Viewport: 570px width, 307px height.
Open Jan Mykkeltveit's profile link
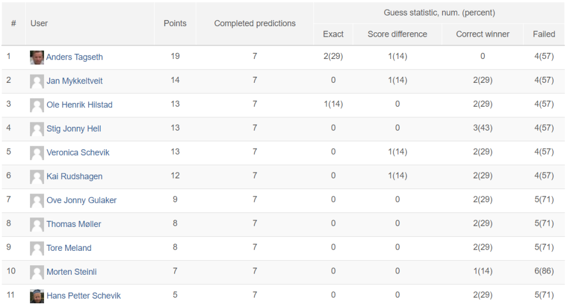tap(75, 81)
